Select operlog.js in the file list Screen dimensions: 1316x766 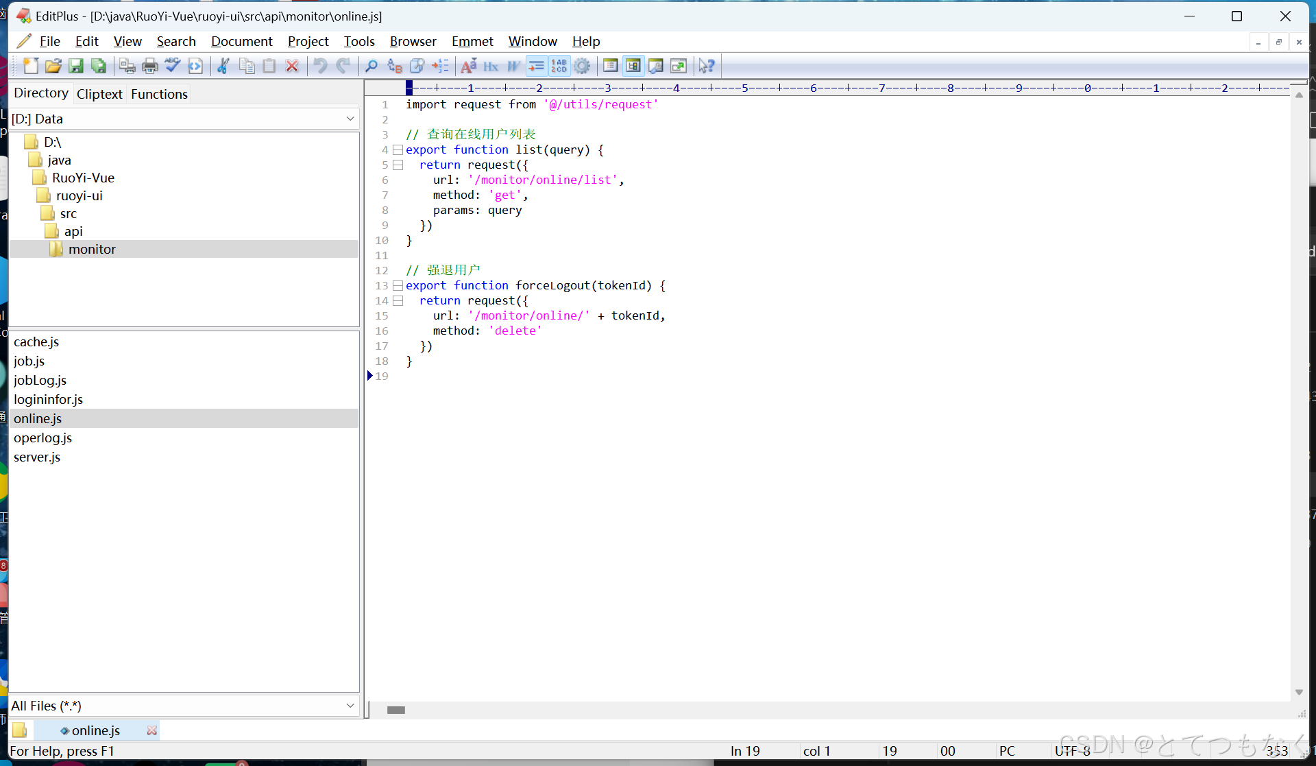click(x=42, y=438)
